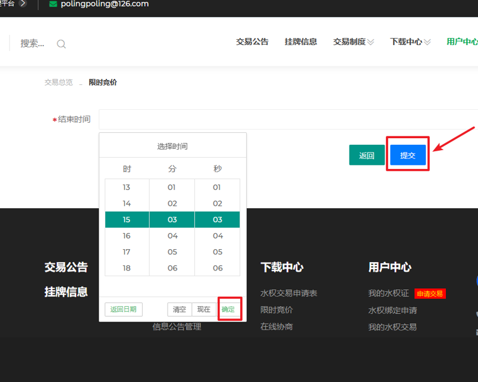The image size is (478, 382).
Task: Open the 用户中心 navigation menu
Action: (x=462, y=42)
